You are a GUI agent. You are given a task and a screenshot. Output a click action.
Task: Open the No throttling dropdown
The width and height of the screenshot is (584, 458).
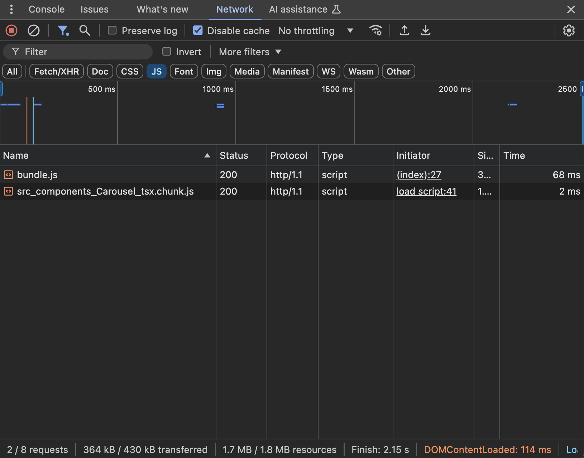pyautogui.click(x=316, y=31)
